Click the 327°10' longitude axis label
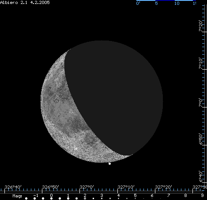Image resolution: width=207 pixels, height=200 pixels. click(x=126, y=187)
